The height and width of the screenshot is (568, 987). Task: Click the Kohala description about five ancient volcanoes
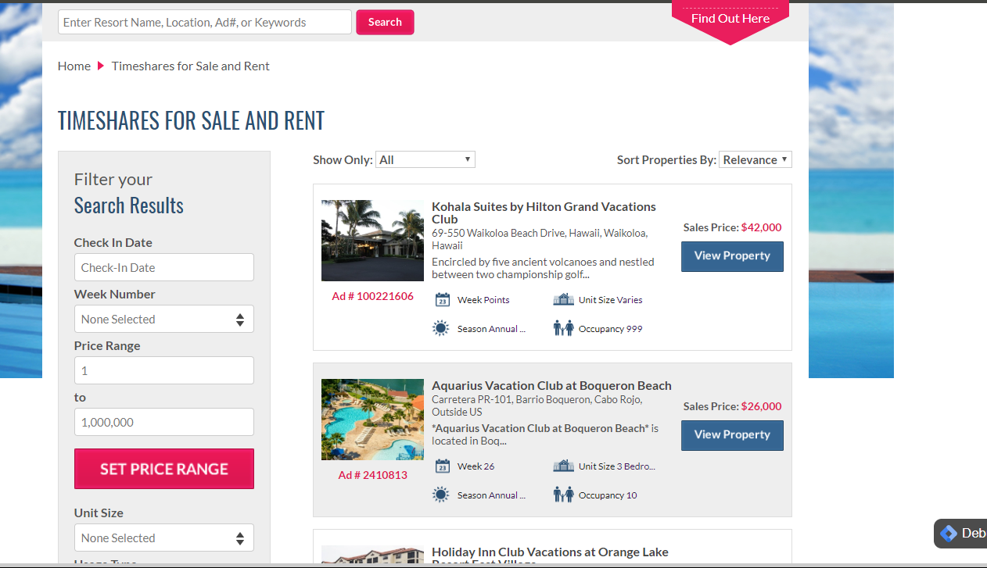[543, 268]
